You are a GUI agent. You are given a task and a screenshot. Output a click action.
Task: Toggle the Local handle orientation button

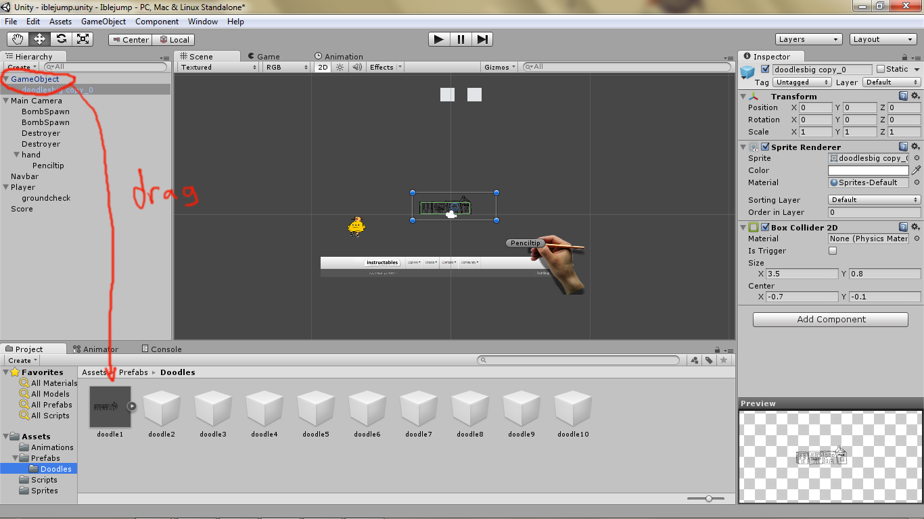tap(173, 39)
